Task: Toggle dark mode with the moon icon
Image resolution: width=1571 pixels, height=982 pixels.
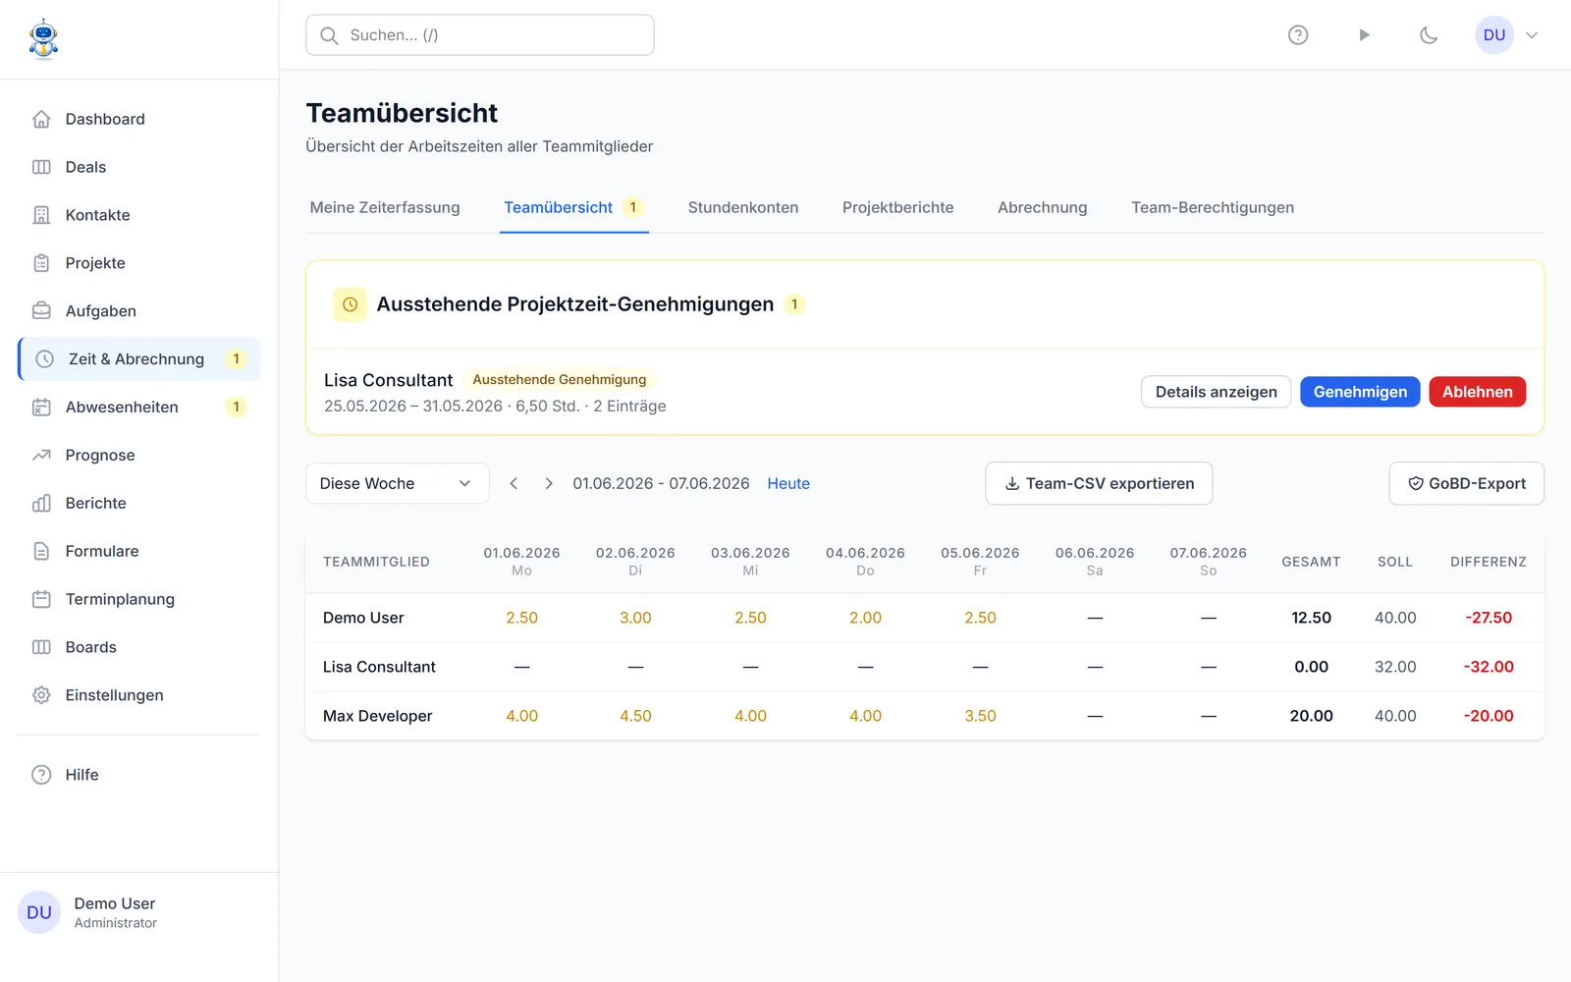Action: click(1429, 35)
